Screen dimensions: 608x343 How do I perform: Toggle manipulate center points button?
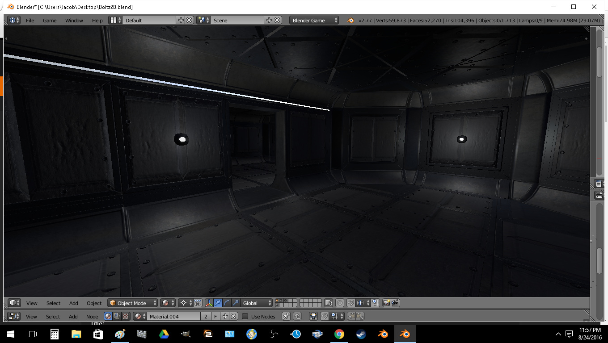click(x=198, y=303)
